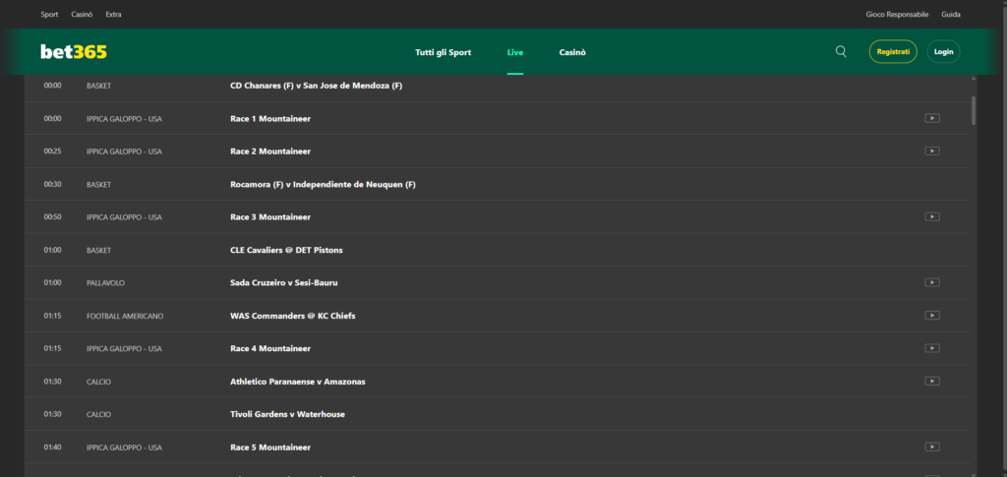Watch Sada Cruzeiro v Sesi-Bauru stream icon
The width and height of the screenshot is (1007, 477).
pos(931,282)
